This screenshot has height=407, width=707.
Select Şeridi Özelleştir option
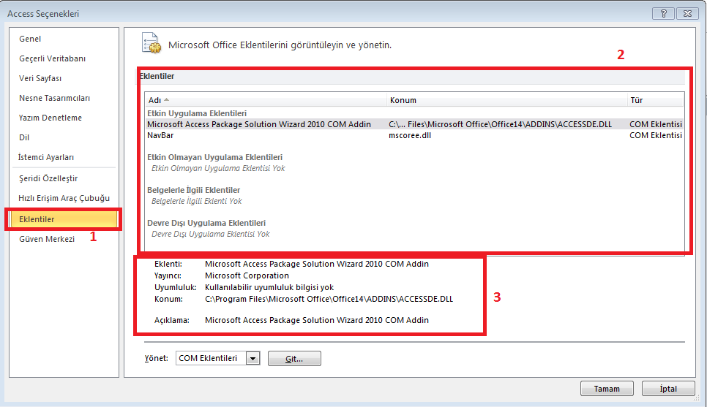(48, 178)
